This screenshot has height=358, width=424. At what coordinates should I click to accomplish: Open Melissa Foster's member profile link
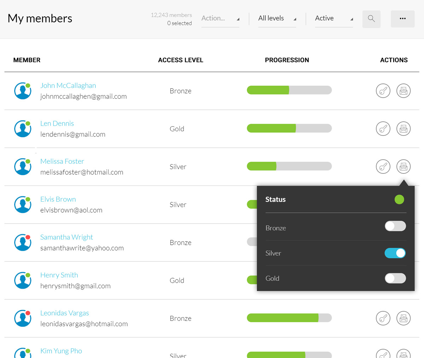[62, 161]
